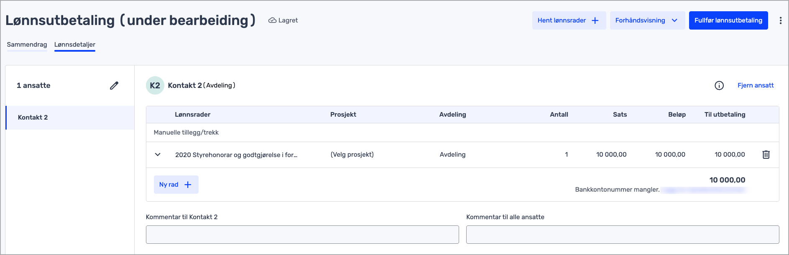Click the plus icon on Ny rad
The image size is (789, 255).
188,185
